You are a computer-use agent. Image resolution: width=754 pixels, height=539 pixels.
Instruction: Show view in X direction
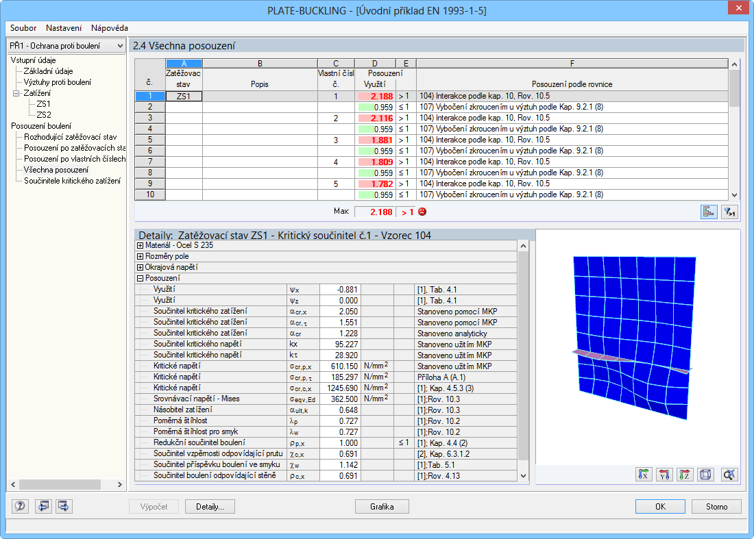(x=644, y=475)
